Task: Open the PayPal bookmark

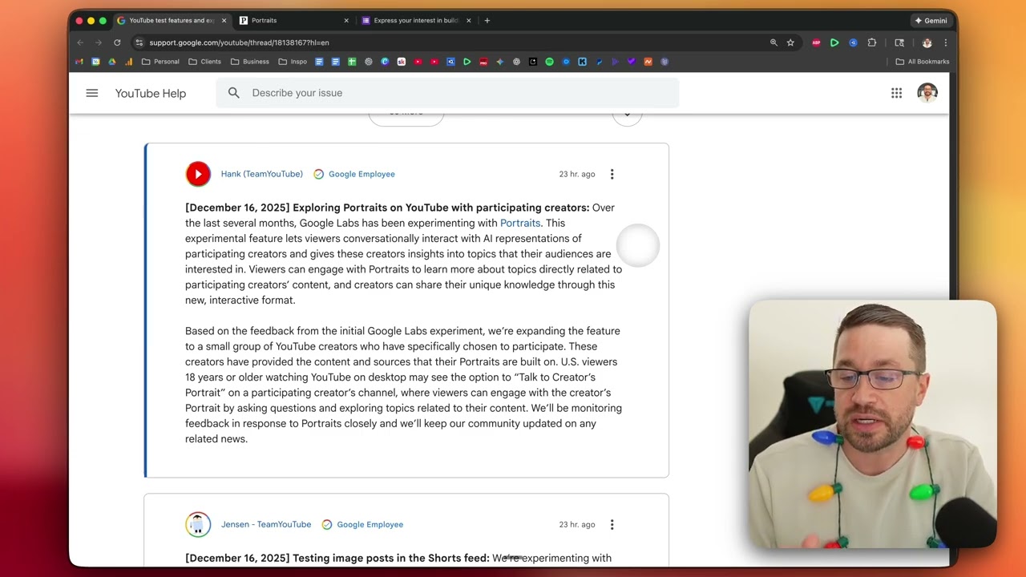Action: 600,62
